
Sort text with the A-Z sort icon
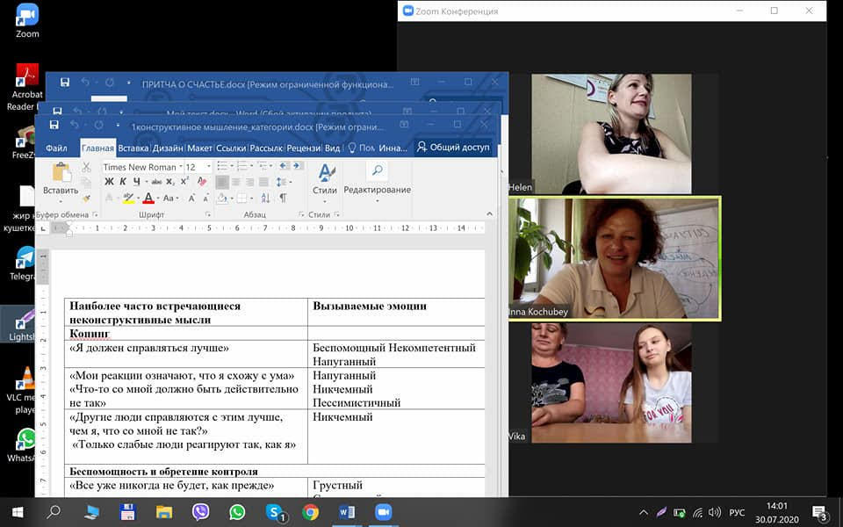pyautogui.click(x=265, y=198)
